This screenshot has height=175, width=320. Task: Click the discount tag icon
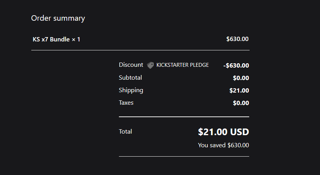150,65
